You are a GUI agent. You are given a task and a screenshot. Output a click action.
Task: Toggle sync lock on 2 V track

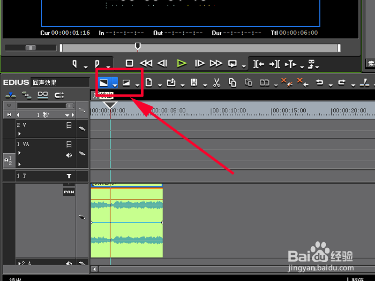(82, 128)
